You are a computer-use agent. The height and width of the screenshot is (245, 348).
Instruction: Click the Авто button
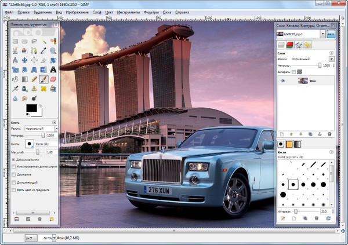(x=331, y=34)
